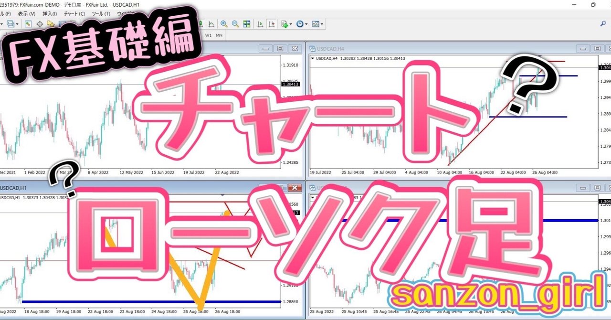Tile the chart windows with the tile icon
611x320 pixels.
pos(247,24)
